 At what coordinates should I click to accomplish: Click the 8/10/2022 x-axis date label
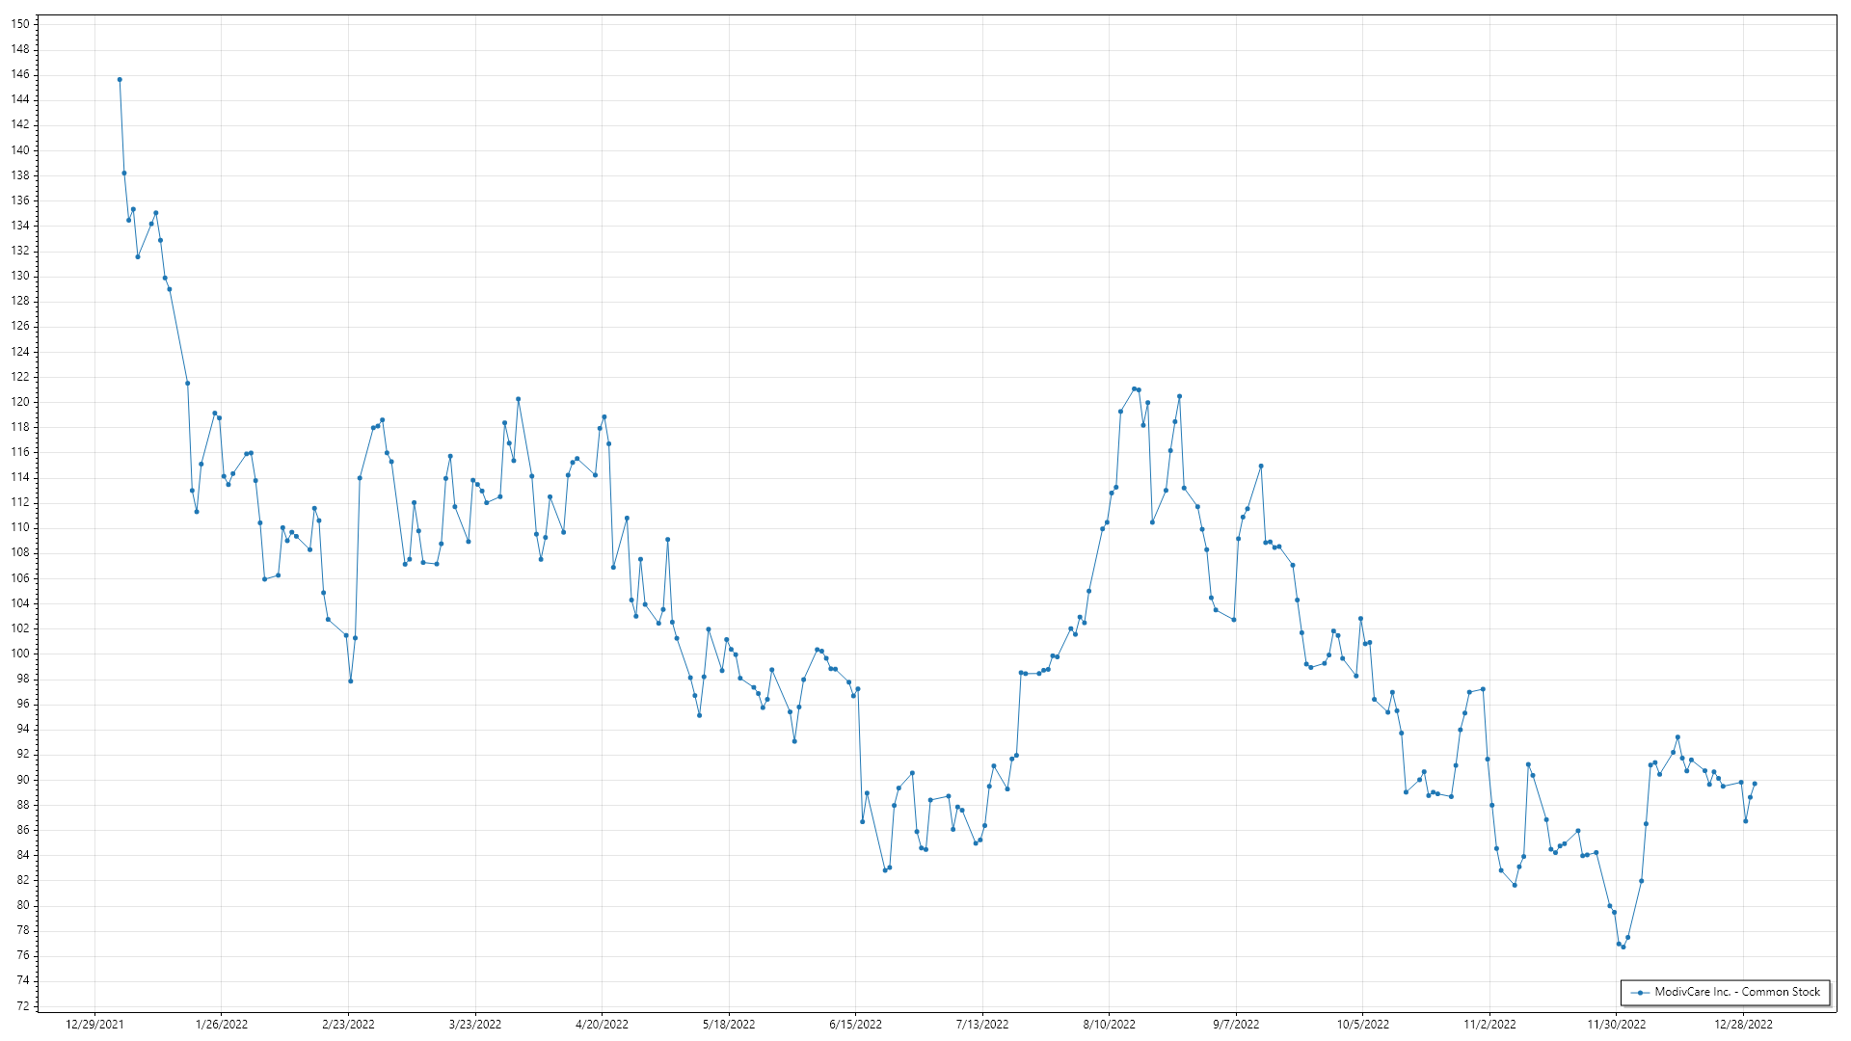[x=1109, y=1025]
